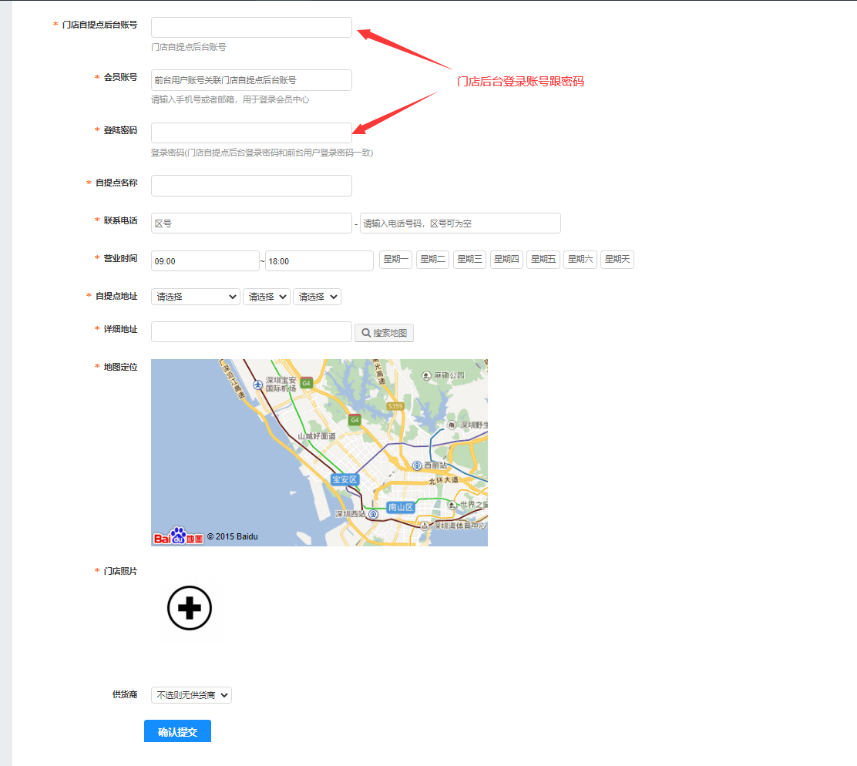Image resolution: width=857 pixels, height=766 pixels.
Task: Click the Shenzhen Bao'an airport icon on map
Action: point(257,385)
